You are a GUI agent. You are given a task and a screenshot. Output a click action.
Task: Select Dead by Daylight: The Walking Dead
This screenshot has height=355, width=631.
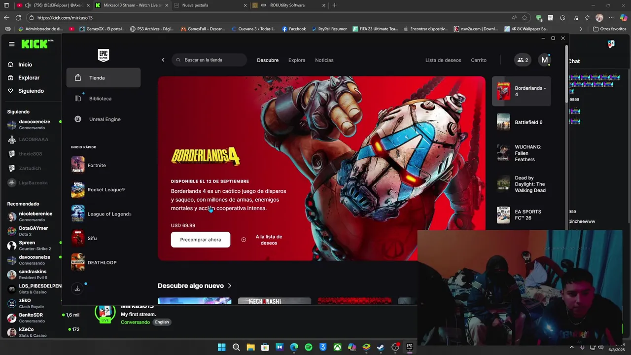pos(522,184)
